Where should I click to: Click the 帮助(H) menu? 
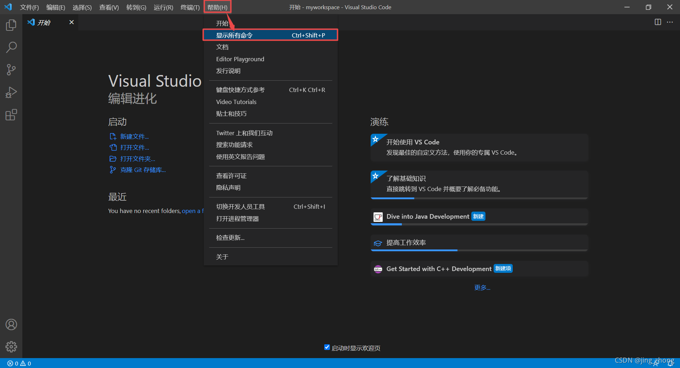[217, 7]
